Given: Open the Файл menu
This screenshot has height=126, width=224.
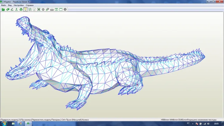Looking at the screenshot, I should (x=4, y=5).
